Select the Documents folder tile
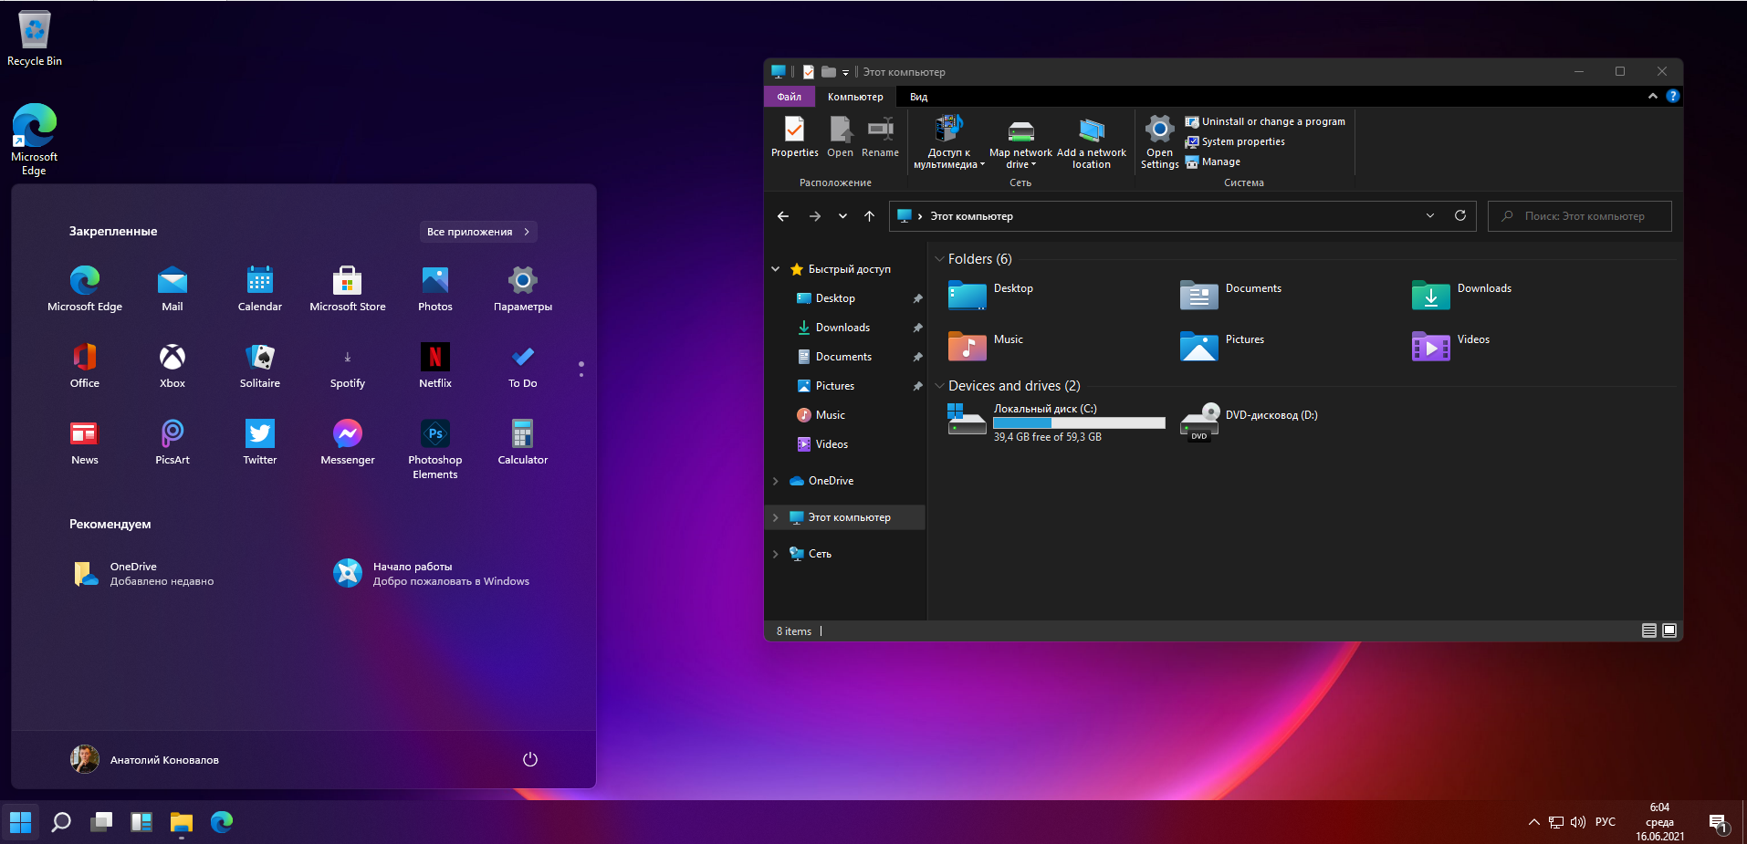 [x=1231, y=294]
